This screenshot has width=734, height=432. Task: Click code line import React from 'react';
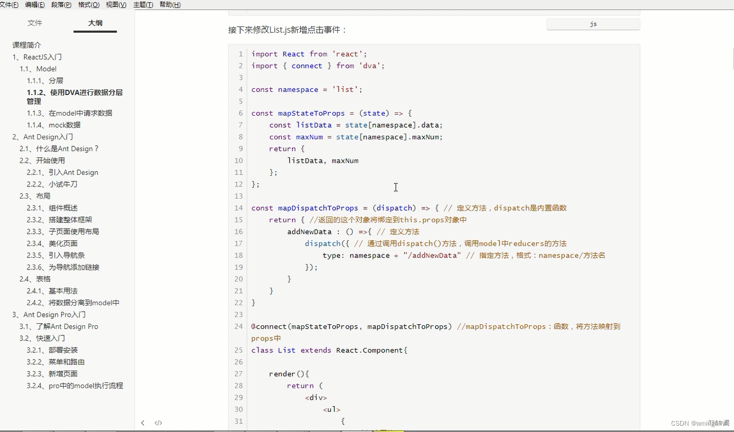pyautogui.click(x=309, y=54)
